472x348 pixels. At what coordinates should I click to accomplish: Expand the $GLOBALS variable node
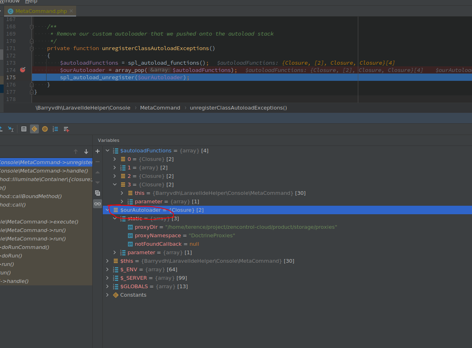pos(107,287)
